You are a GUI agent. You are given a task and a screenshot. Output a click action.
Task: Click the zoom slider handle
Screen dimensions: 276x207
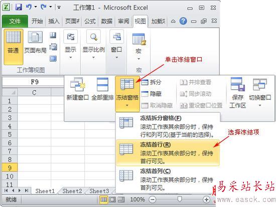pos(179,199)
